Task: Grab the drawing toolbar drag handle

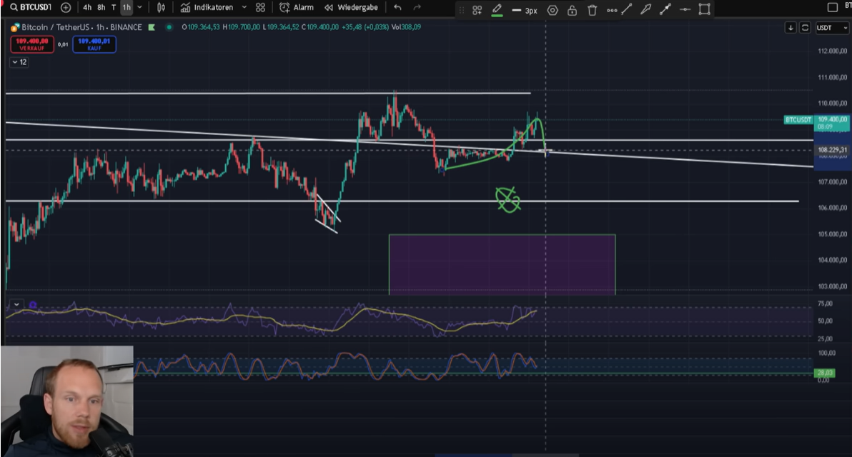Action: coord(461,10)
